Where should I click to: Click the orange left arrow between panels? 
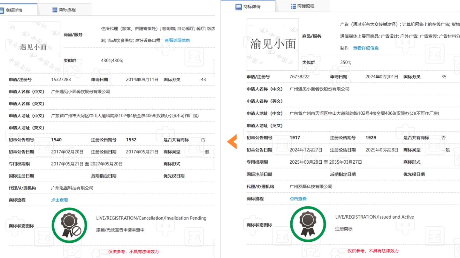[x=232, y=142]
